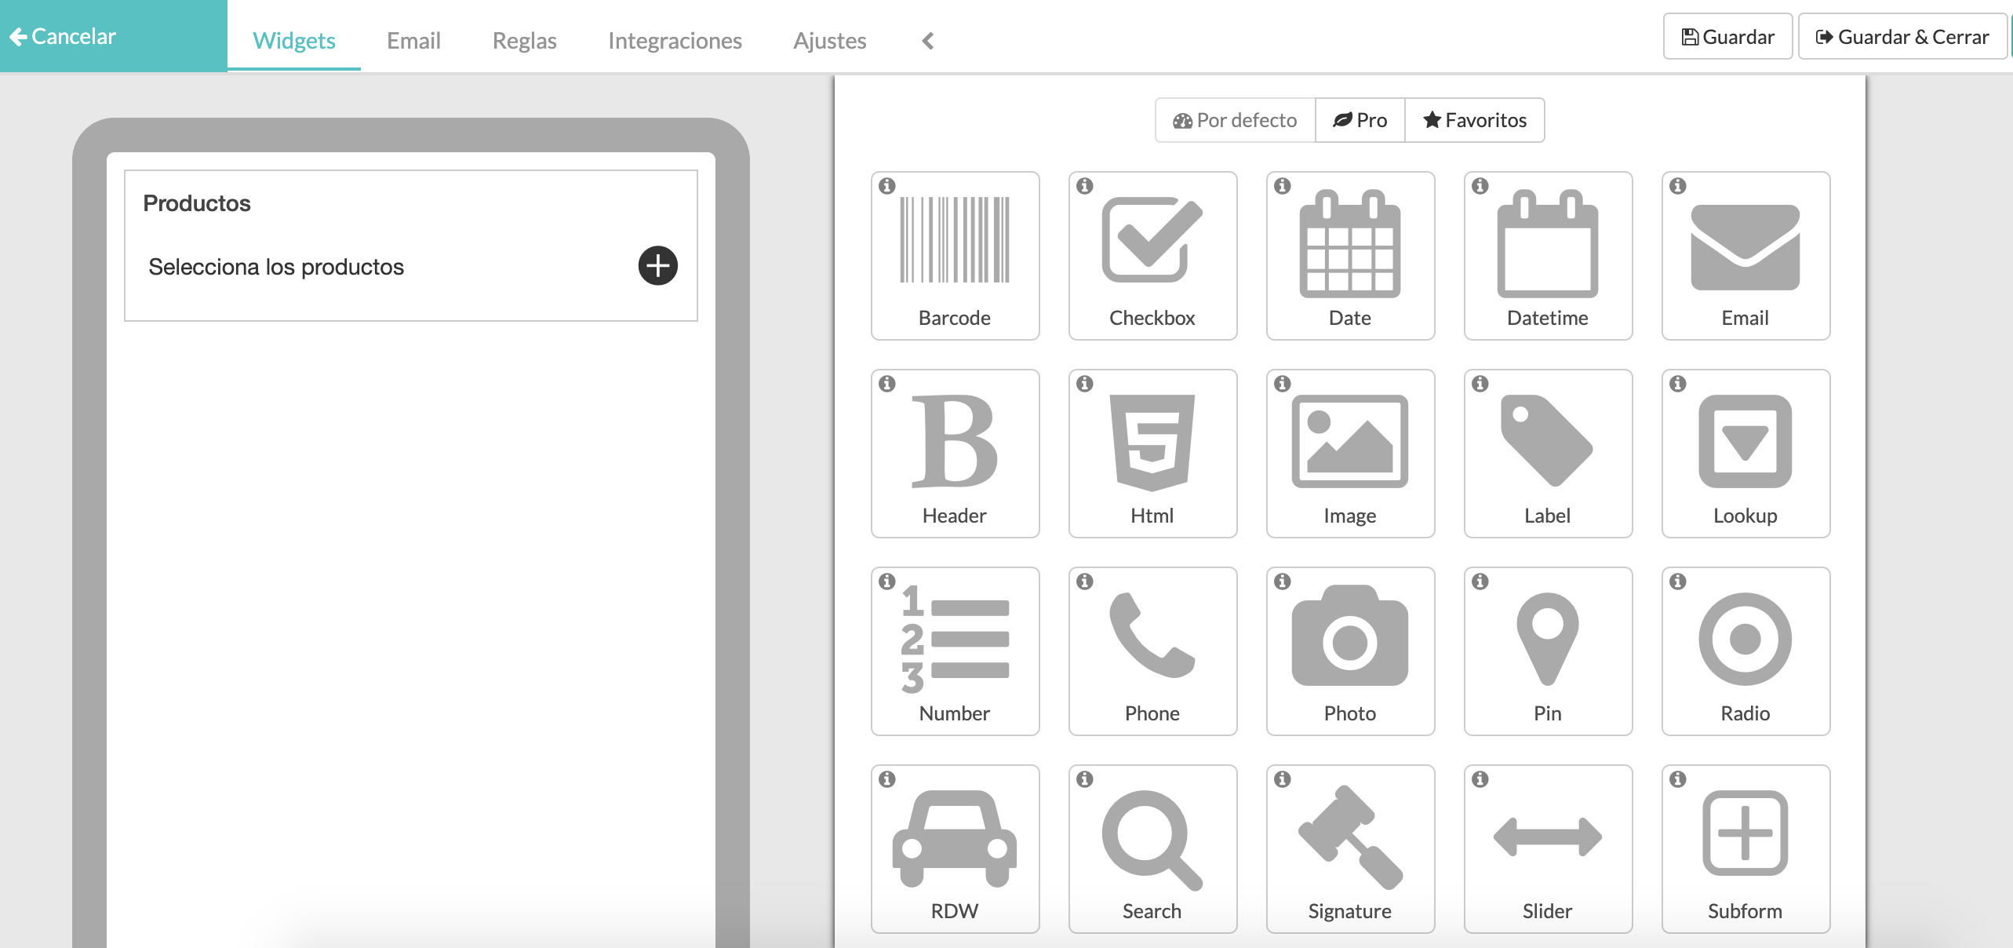
Task: Switch to Pro widgets tab
Action: point(1361,119)
